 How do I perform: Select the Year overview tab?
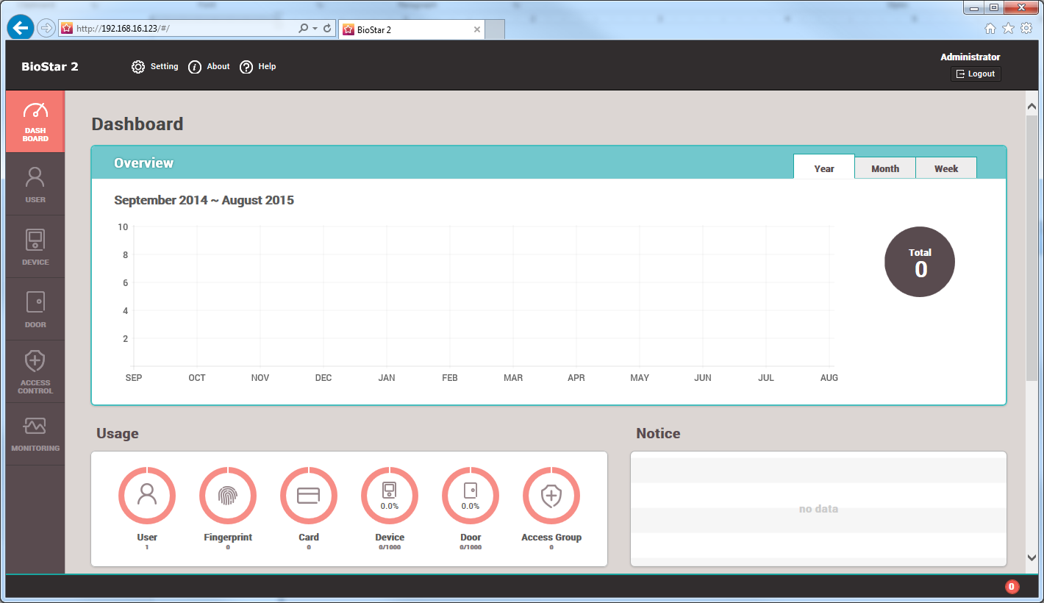(824, 168)
